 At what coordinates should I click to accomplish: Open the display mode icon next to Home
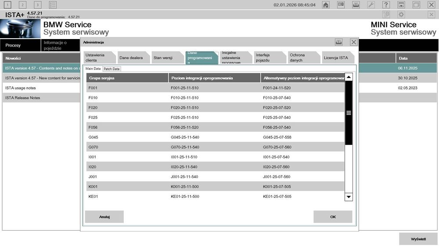tap(341, 5)
